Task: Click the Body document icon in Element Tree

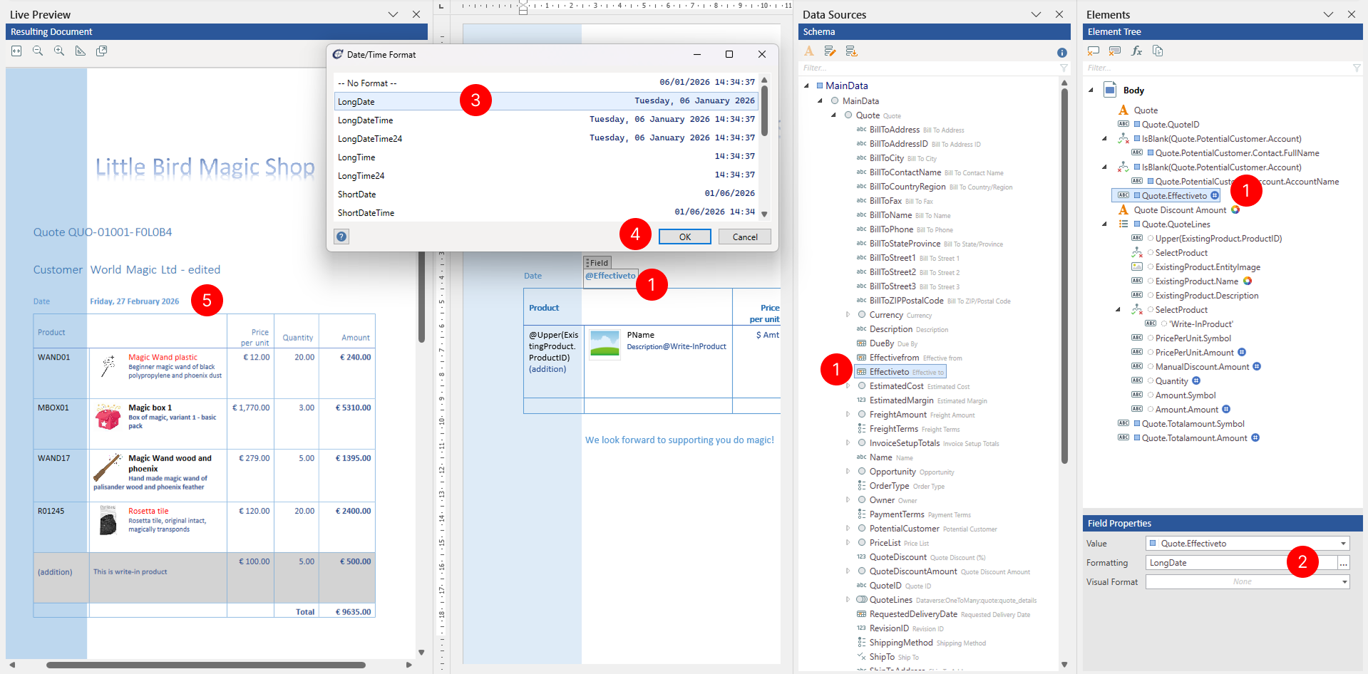Action: point(1110,90)
